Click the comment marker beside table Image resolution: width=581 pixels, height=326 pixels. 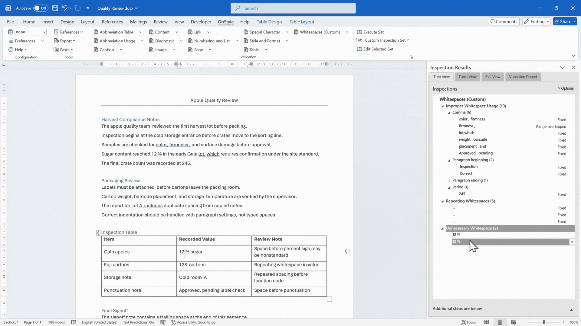(x=348, y=251)
